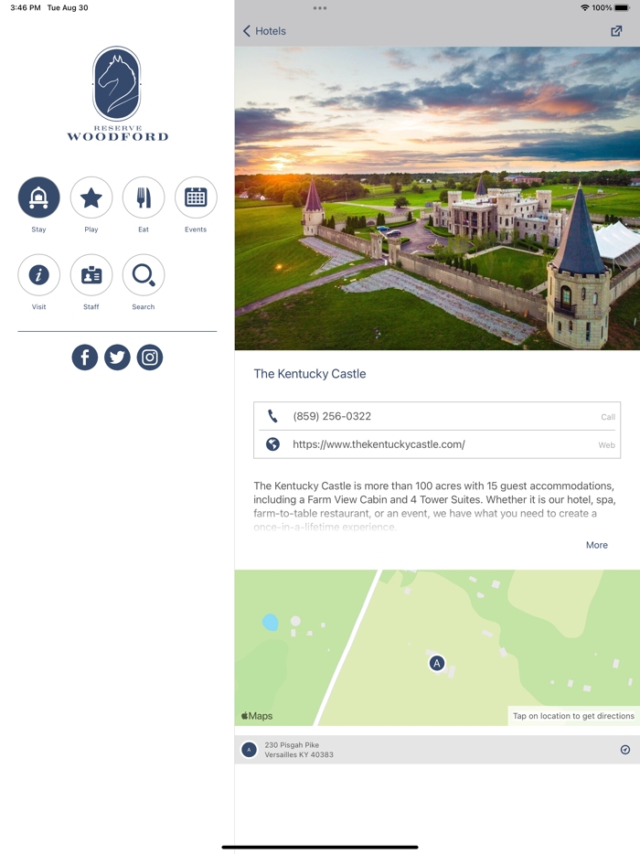Image resolution: width=640 pixels, height=854 pixels.
Task: Tap the three-dot multitasking indicator
Action: [320, 8]
